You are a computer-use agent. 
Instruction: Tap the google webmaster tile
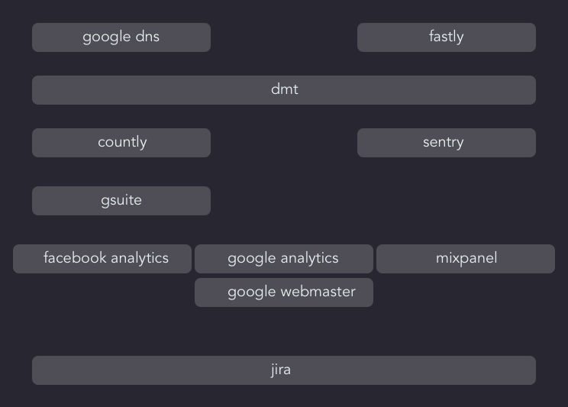click(x=284, y=292)
